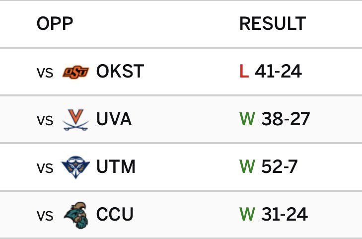
Task: Click the green W beside 38-27
Action: click(x=247, y=119)
